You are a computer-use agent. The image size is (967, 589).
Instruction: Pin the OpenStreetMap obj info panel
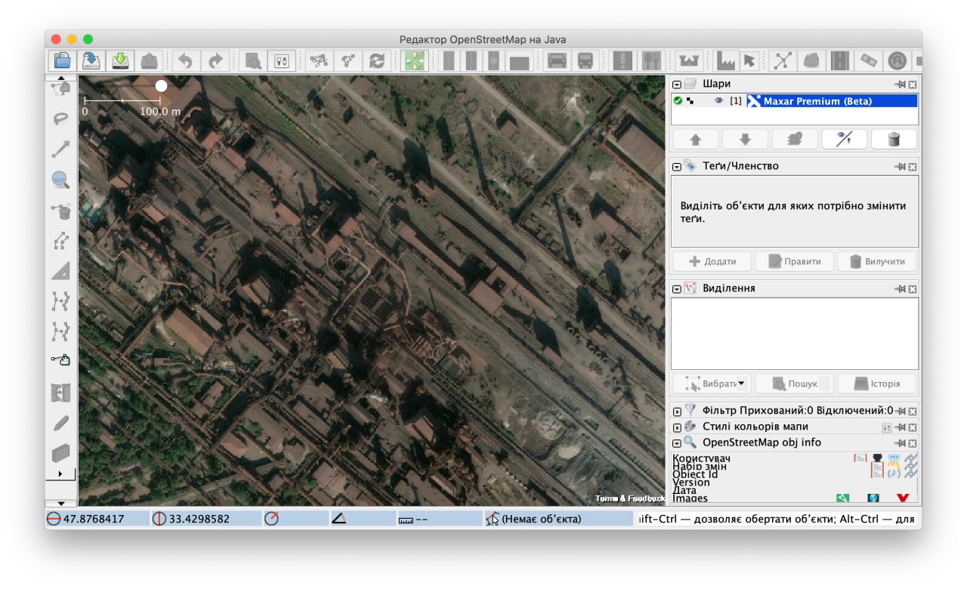pos(900,443)
